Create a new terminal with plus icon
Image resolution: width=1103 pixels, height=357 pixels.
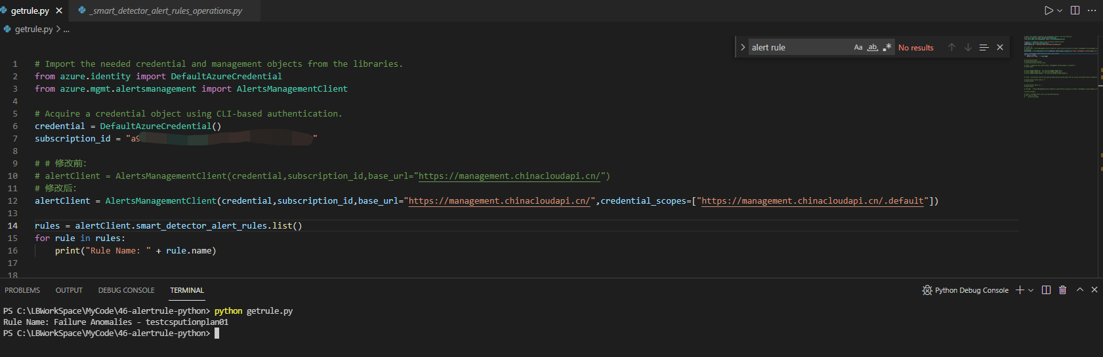(1020, 290)
